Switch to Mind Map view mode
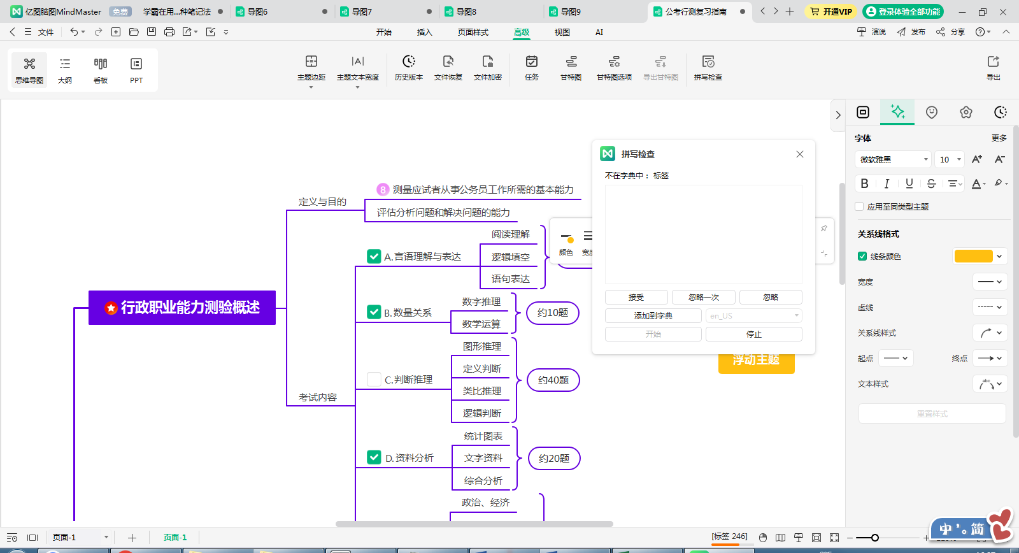Image resolution: width=1019 pixels, height=553 pixels. point(29,70)
